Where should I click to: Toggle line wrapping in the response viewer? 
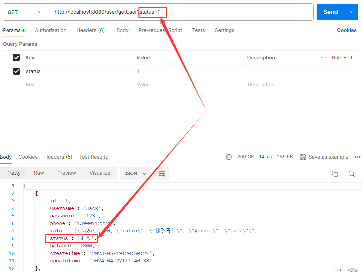162,173
